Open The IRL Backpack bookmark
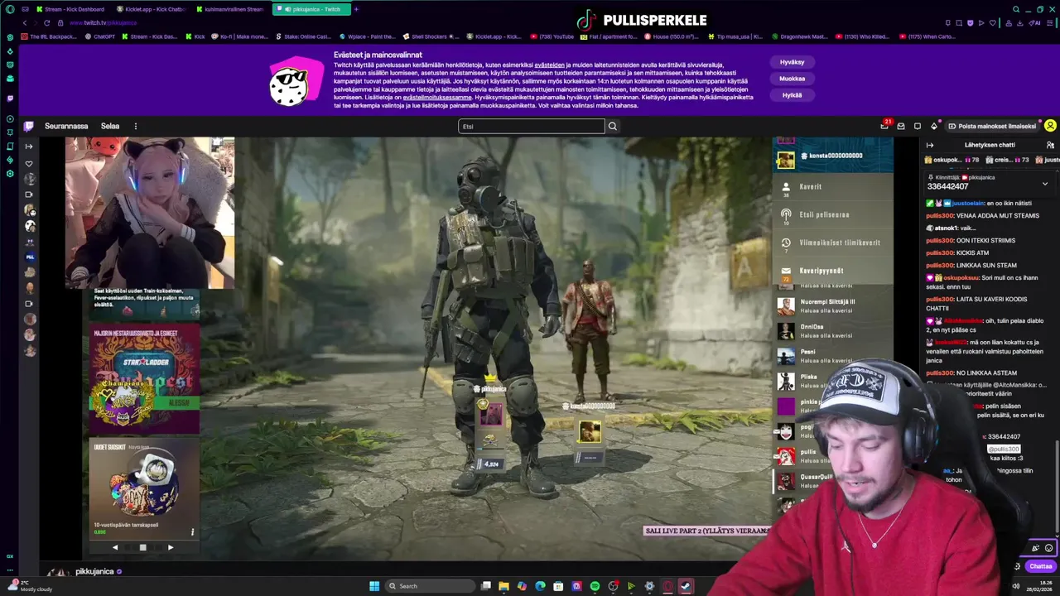The width and height of the screenshot is (1060, 596). coord(49,36)
